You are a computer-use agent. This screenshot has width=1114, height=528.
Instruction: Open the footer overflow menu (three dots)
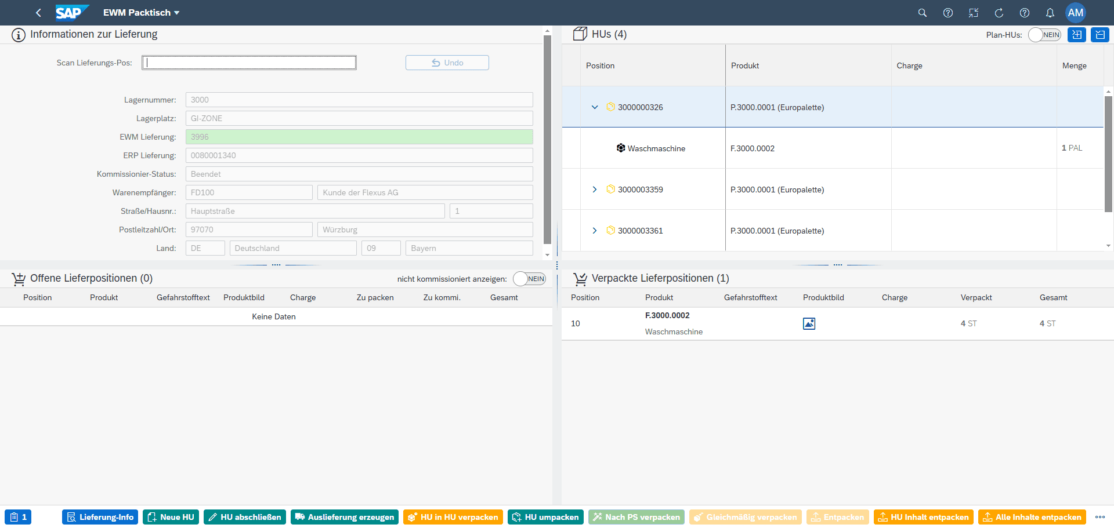coord(1099,517)
